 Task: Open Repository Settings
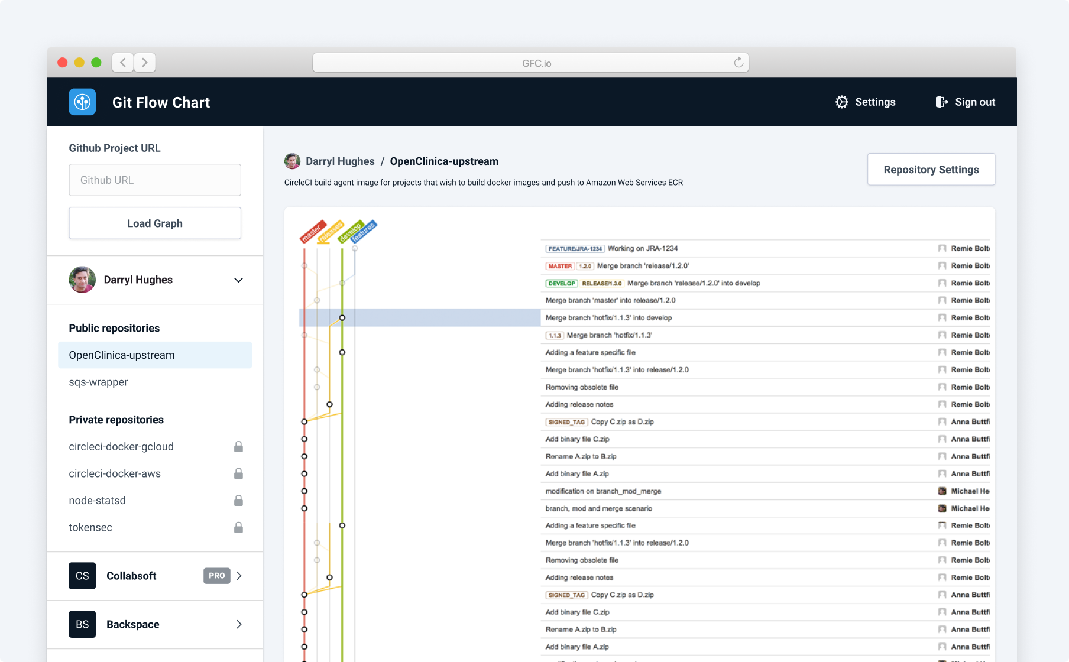(x=931, y=170)
